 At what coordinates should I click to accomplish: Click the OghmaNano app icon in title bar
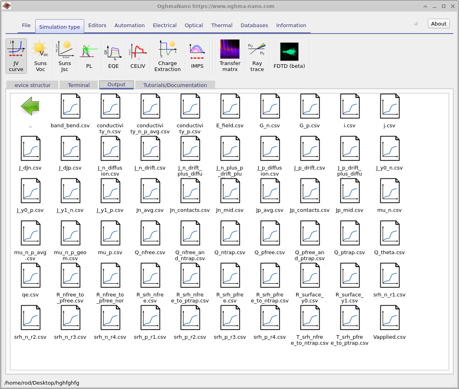point(6,6)
